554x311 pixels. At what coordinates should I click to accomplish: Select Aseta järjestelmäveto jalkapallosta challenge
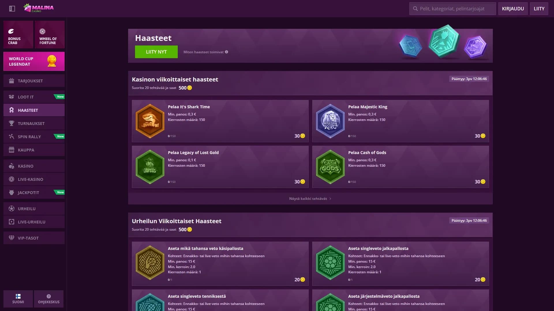(384, 296)
